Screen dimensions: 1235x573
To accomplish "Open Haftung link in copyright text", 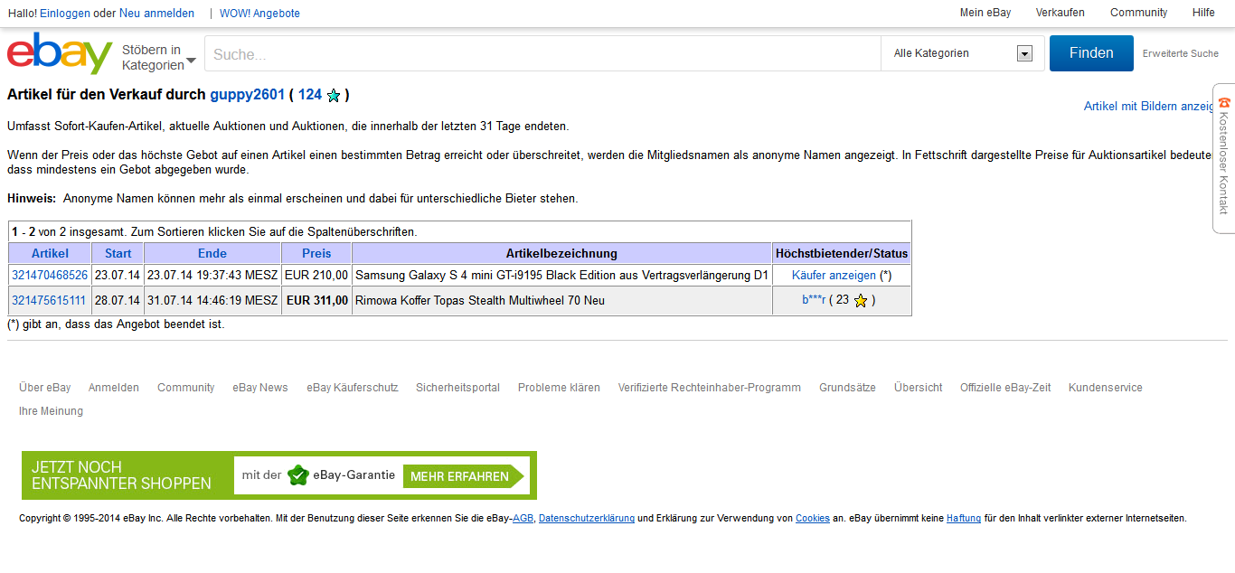I will pyautogui.click(x=964, y=519).
